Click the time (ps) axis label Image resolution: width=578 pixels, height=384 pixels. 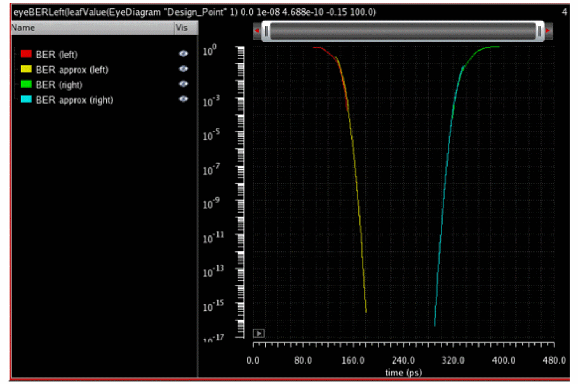click(403, 372)
